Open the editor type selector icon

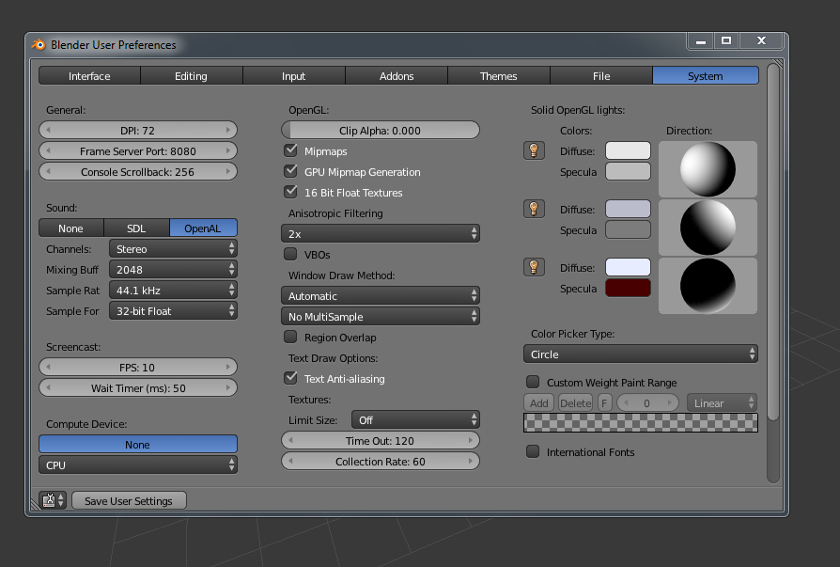(x=53, y=500)
